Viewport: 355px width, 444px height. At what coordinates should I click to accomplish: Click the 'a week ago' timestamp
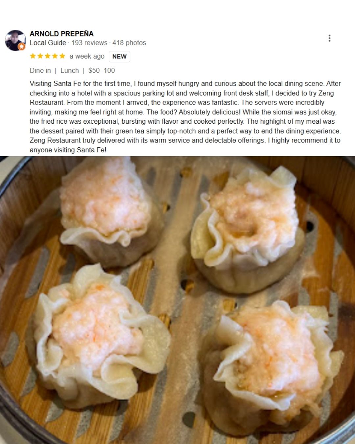pyautogui.click(x=87, y=56)
